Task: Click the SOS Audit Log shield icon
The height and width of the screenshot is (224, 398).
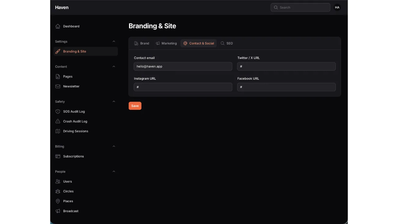Action: pyautogui.click(x=58, y=111)
